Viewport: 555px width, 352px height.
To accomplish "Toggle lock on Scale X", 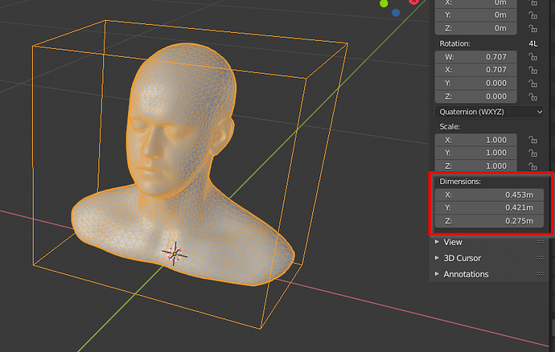I will point(533,140).
